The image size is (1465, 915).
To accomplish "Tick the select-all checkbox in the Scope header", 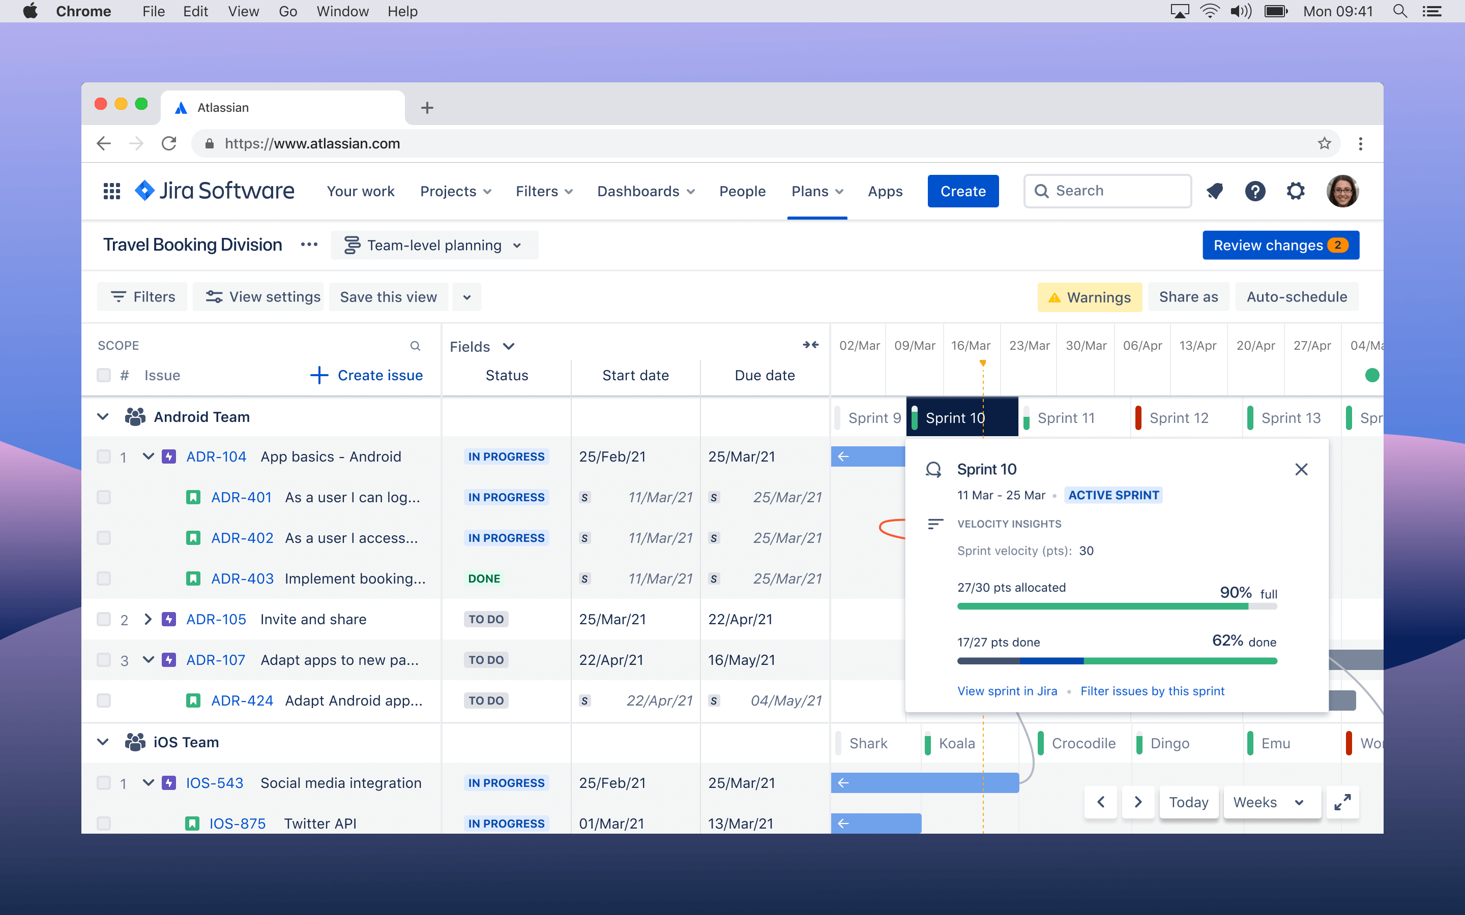I will point(104,375).
